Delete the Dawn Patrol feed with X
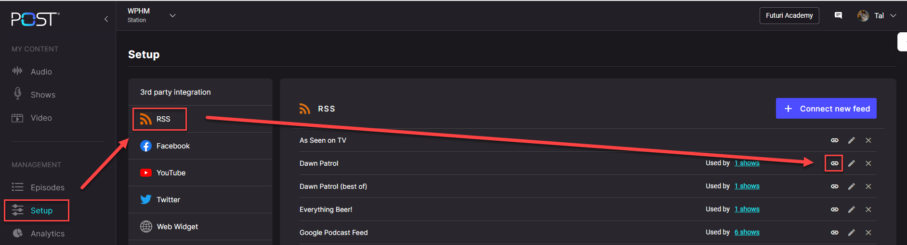This screenshot has width=907, height=245. (868, 163)
